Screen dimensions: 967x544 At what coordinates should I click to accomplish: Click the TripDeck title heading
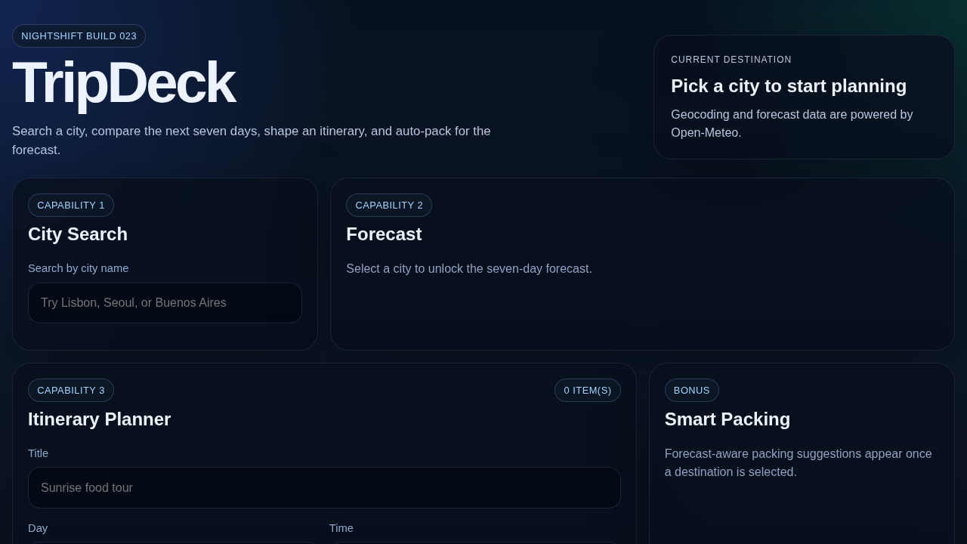[124, 82]
